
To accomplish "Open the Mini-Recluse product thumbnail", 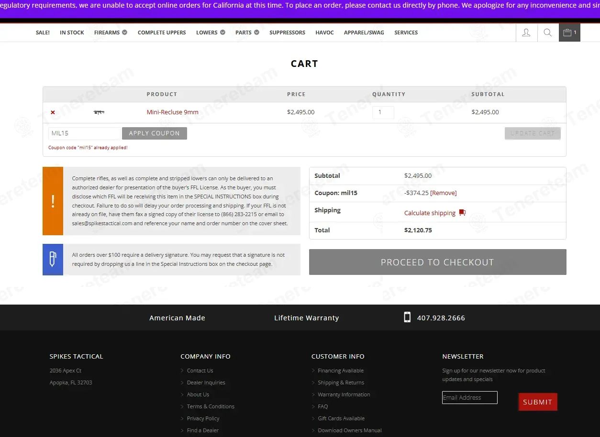I will [x=99, y=112].
